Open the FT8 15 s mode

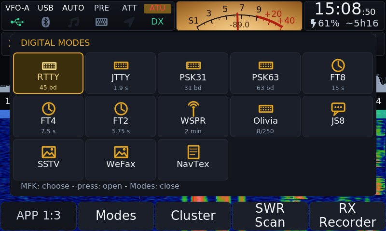(x=338, y=73)
